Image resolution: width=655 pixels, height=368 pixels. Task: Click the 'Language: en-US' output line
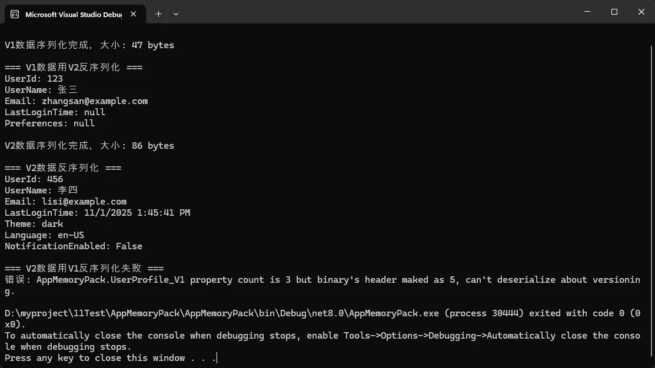[x=44, y=235]
